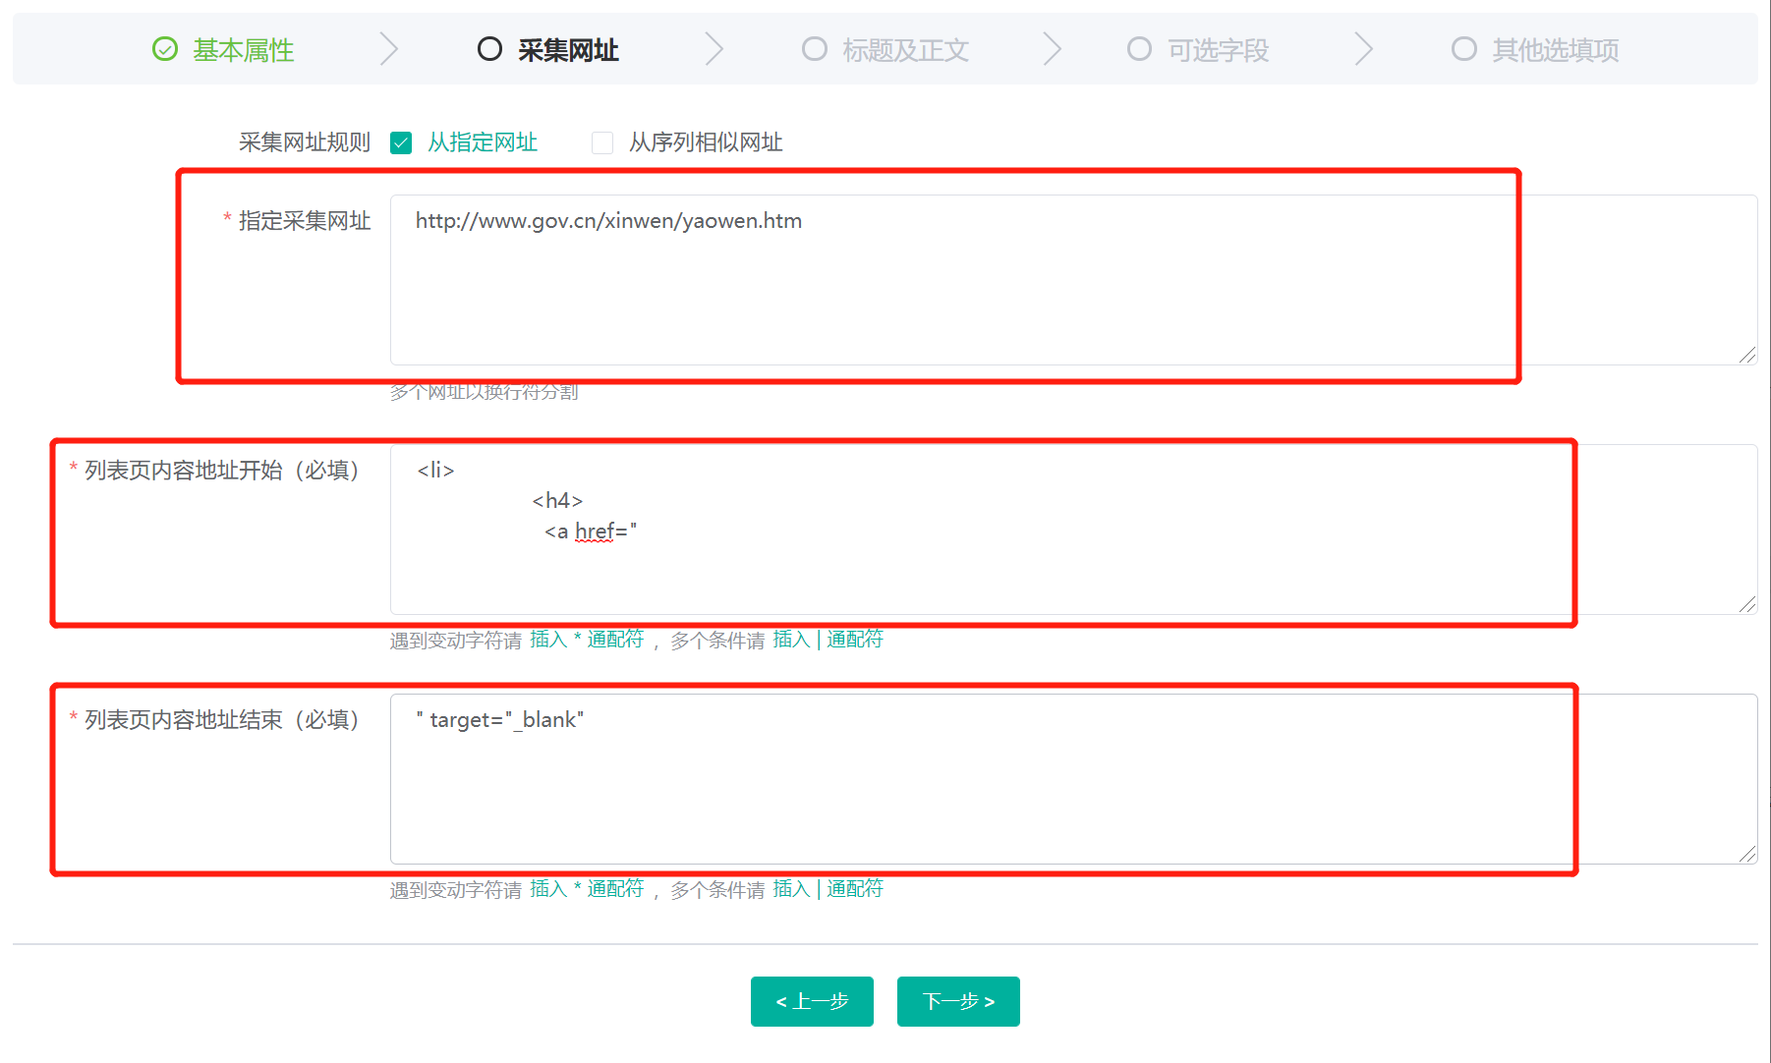Uncheck the 从指定网址 checkbox
Viewport: 1771px width, 1063px height.
pos(401,143)
